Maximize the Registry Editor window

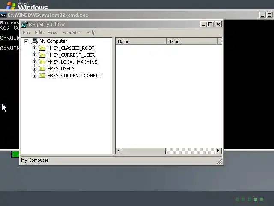tap(211, 24)
